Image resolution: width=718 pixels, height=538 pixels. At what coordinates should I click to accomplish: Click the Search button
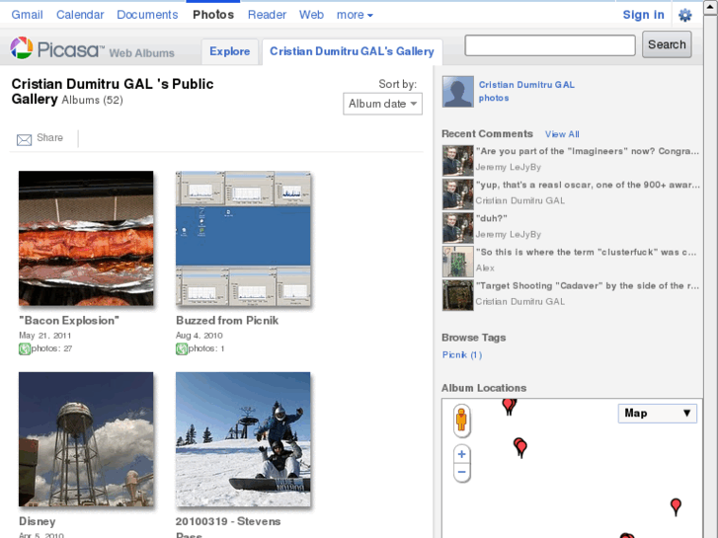[x=667, y=44]
